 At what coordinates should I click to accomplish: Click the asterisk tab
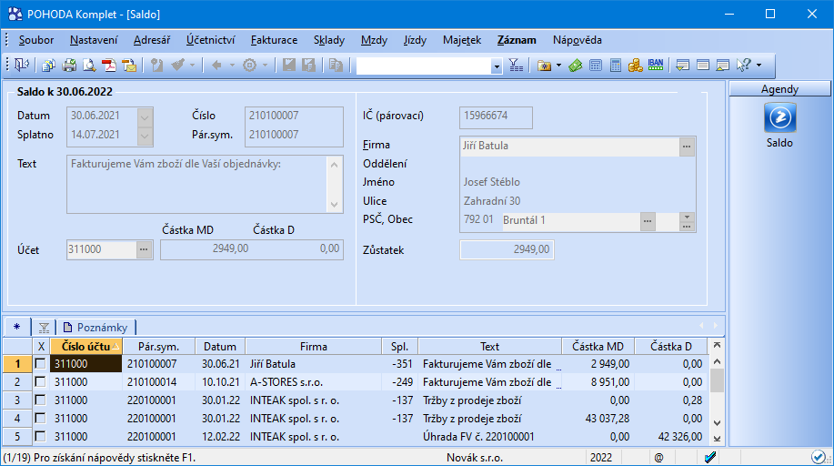17,327
